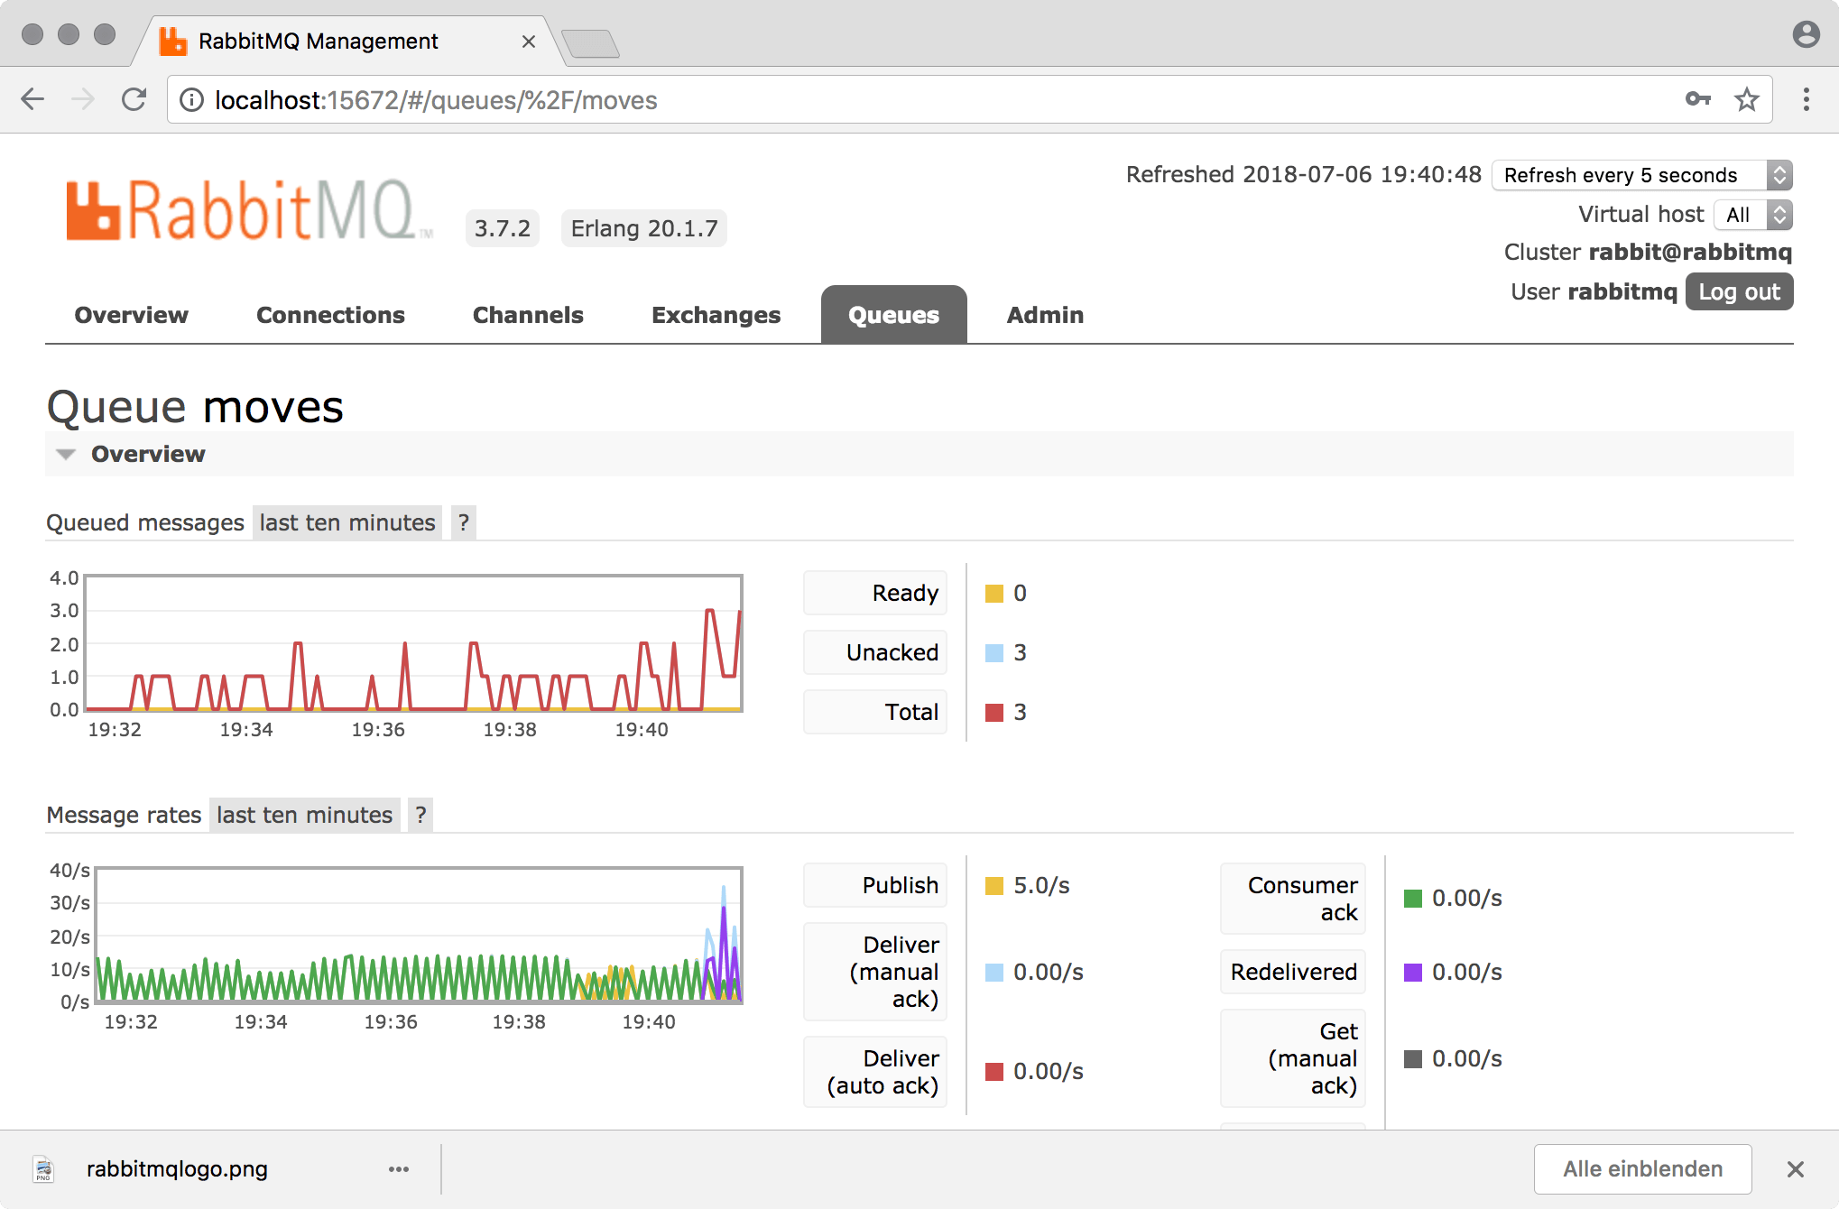Log out of rabbitmq user

click(x=1739, y=291)
